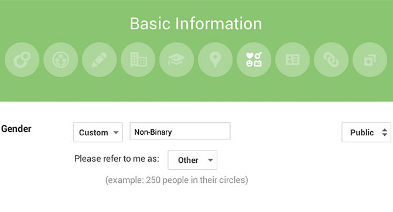
Task: Expand the Custom gender dropdown
Action: click(98, 132)
